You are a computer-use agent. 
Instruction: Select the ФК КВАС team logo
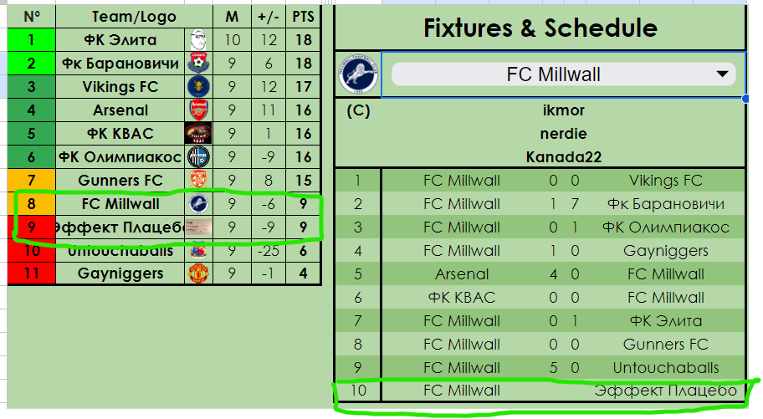click(198, 133)
